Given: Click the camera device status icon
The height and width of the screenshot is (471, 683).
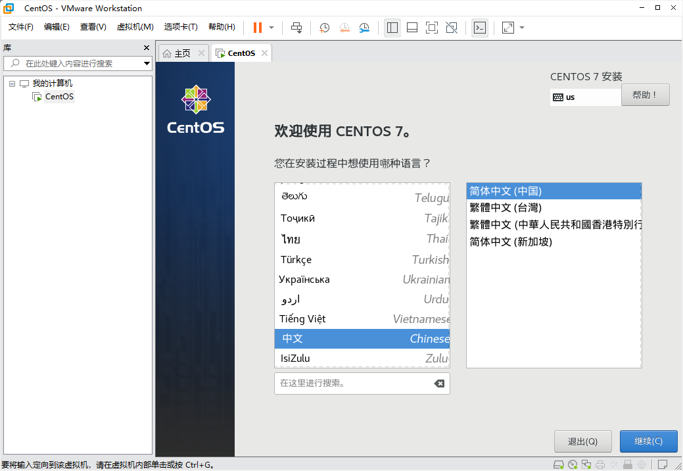Looking at the screenshot, I should [x=641, y=464].
